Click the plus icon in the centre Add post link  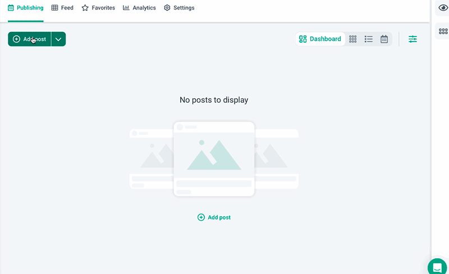pos(201,217)
